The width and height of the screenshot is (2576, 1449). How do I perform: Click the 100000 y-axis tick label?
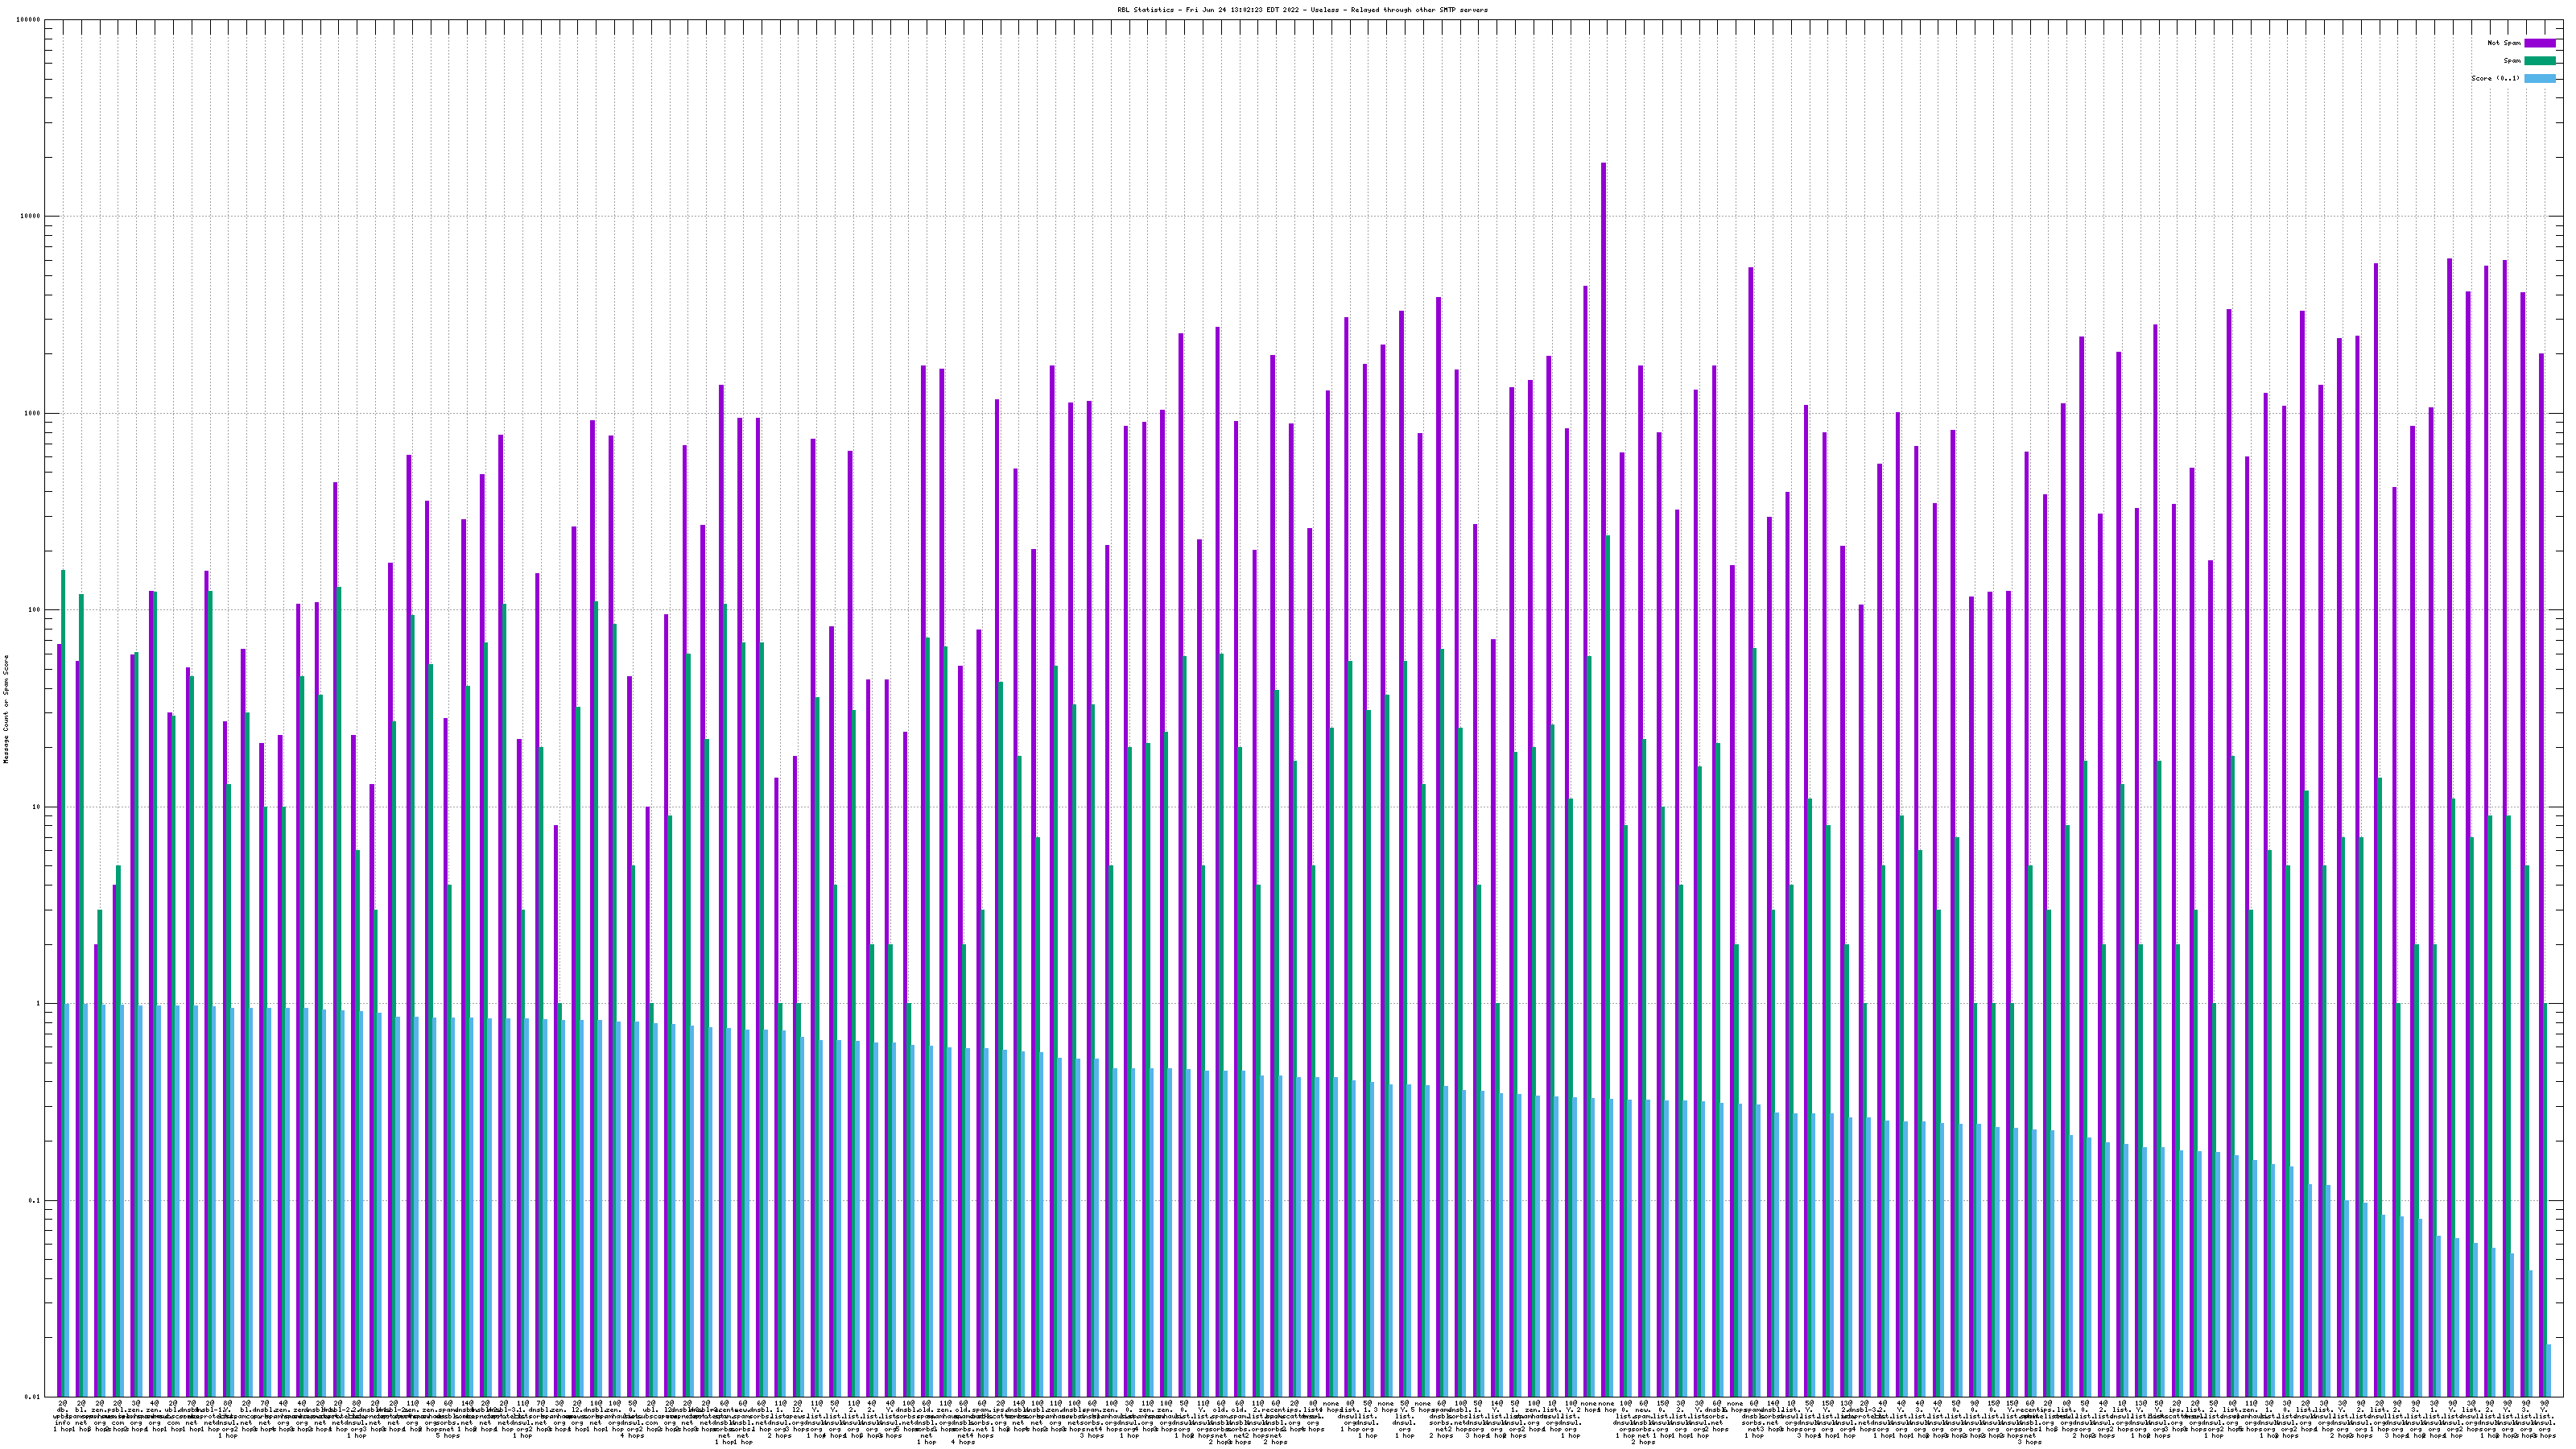coord(29,20)
